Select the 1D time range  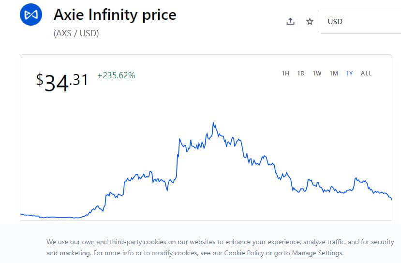(301, 73)
